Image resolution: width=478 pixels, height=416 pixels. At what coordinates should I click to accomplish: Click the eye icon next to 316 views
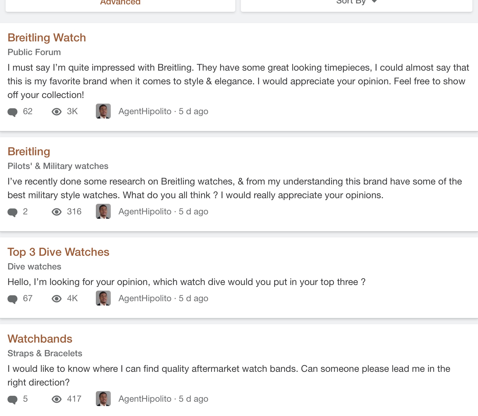56,212
